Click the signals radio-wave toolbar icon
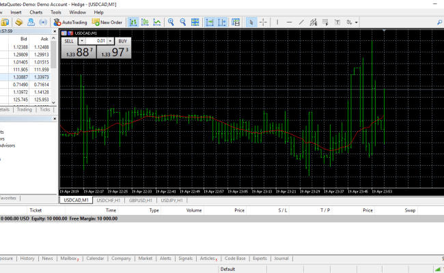The width and height of the screenshot is (444, 273). [43, 22]
